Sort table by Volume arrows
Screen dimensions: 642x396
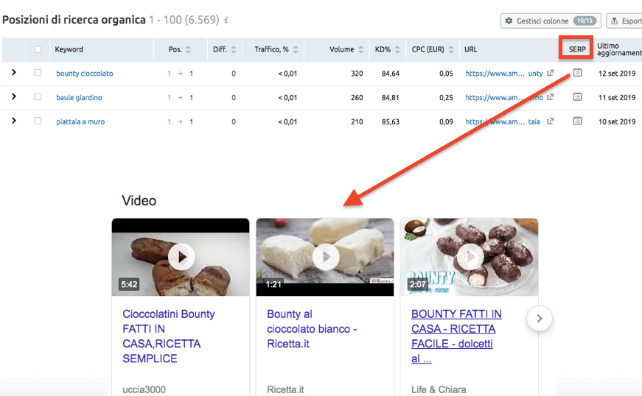(x=360, y=49)
